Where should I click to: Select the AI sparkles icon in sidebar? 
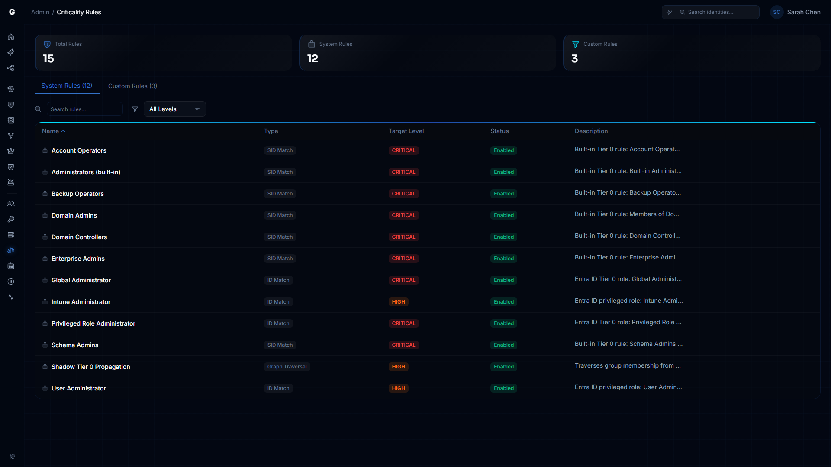[x=11, y=52]
